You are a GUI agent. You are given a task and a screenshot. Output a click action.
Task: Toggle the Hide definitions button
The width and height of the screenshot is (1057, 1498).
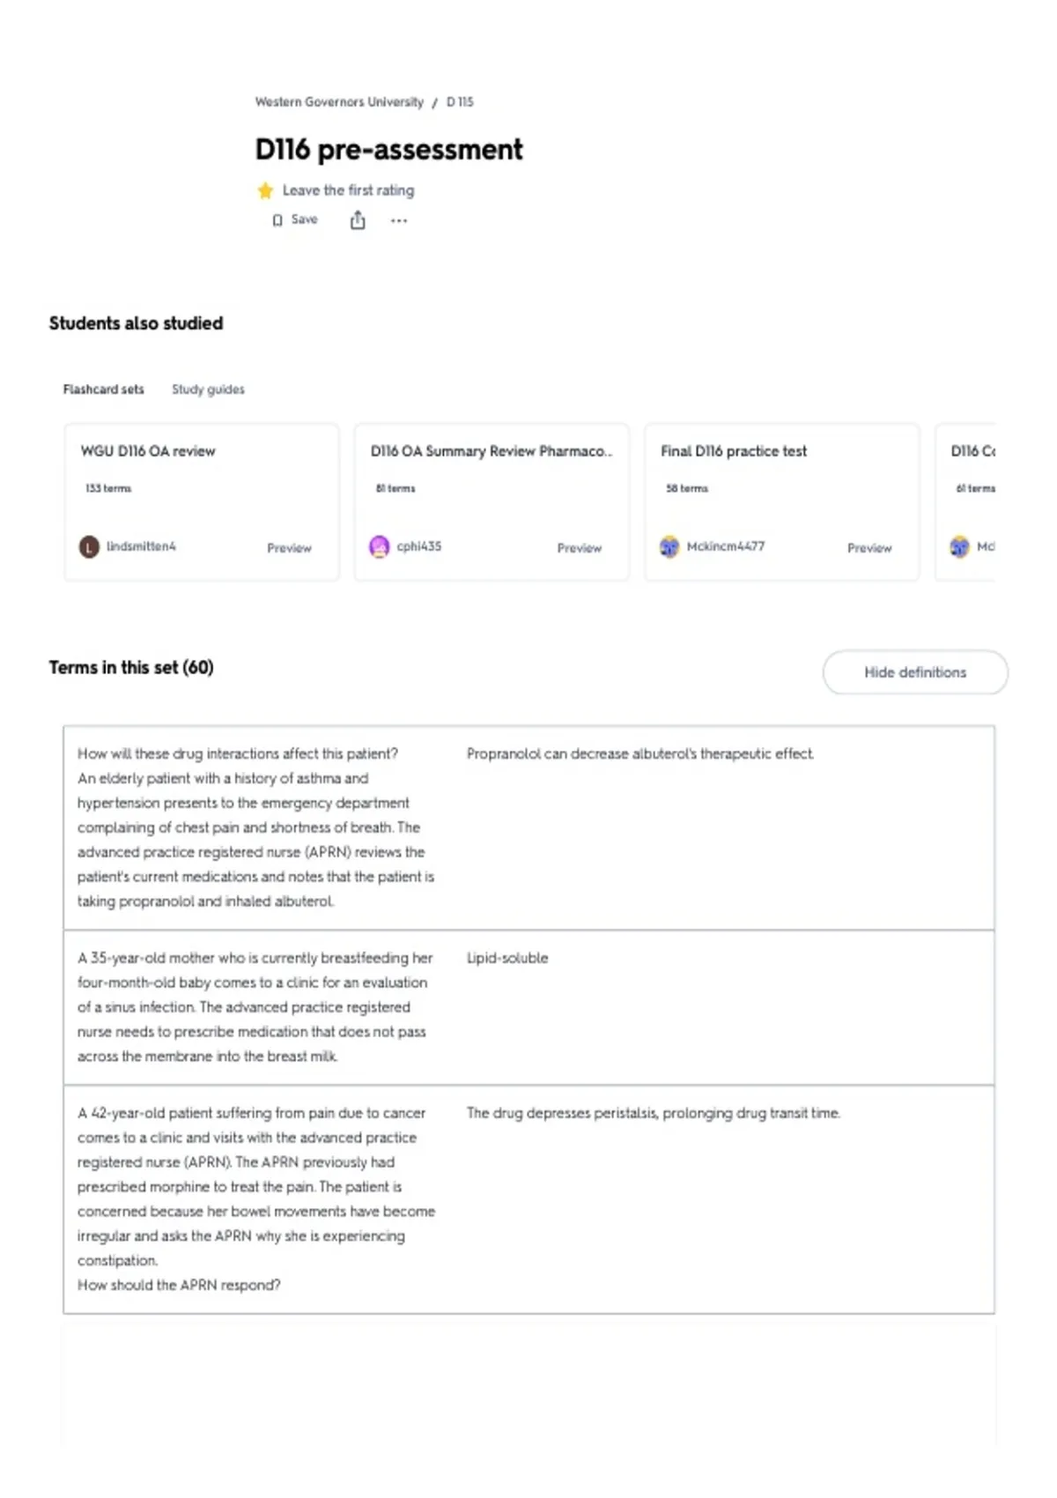point(915,672)
